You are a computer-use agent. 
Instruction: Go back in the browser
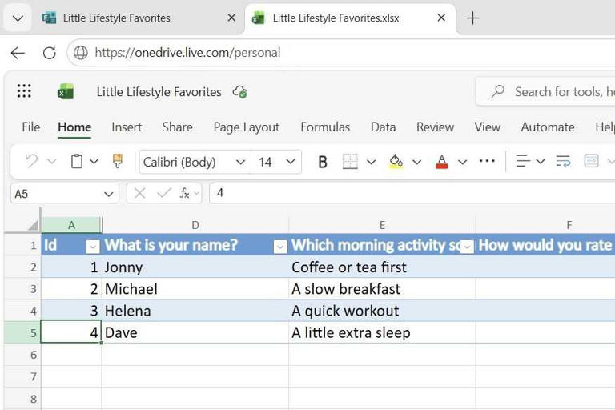click(18, 53)
